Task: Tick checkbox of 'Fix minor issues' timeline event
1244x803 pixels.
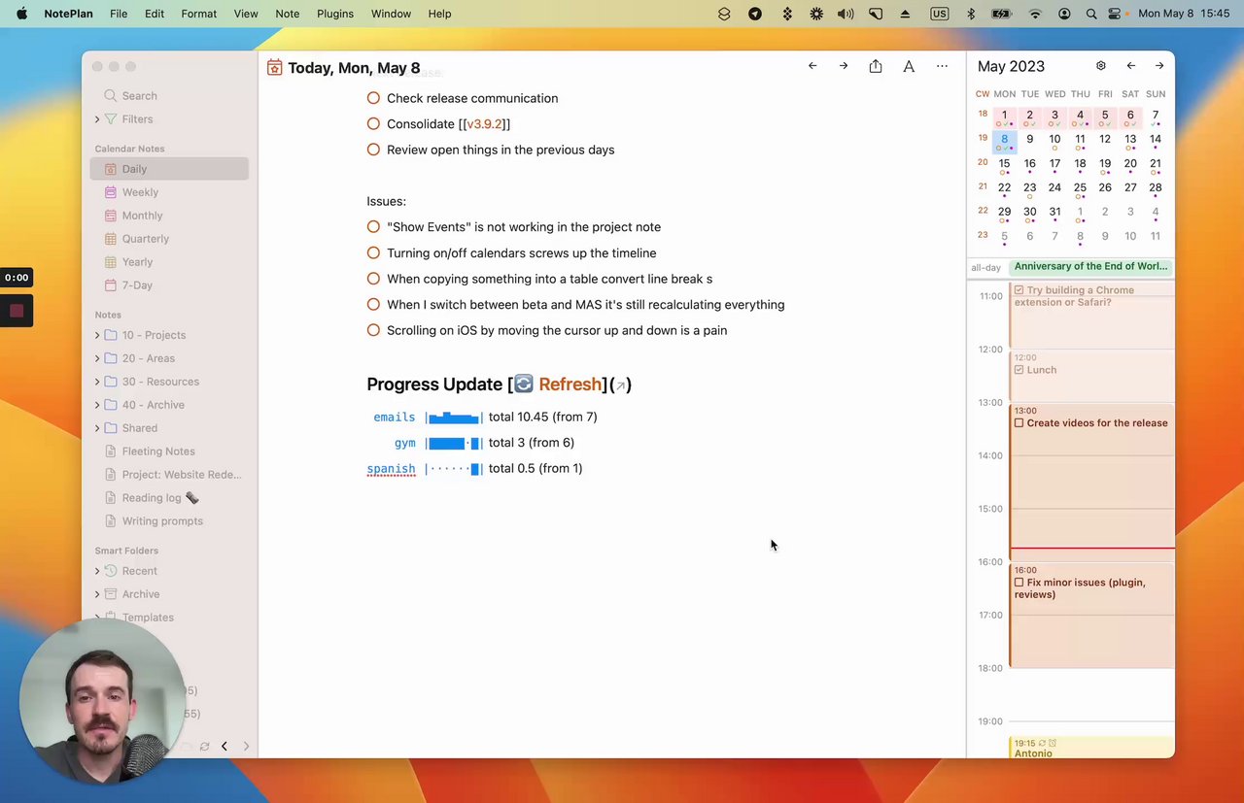Action: (x=1019, y=583)
